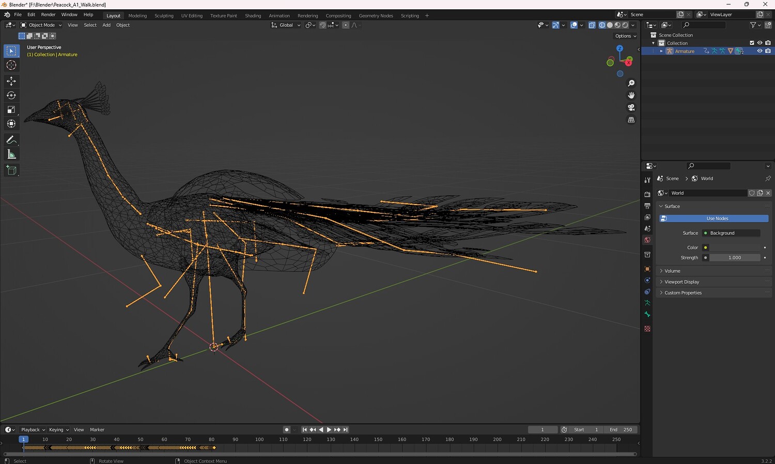Open the Object Mode dropdown
The image size is (775, 464).
[x=41, y=25]
